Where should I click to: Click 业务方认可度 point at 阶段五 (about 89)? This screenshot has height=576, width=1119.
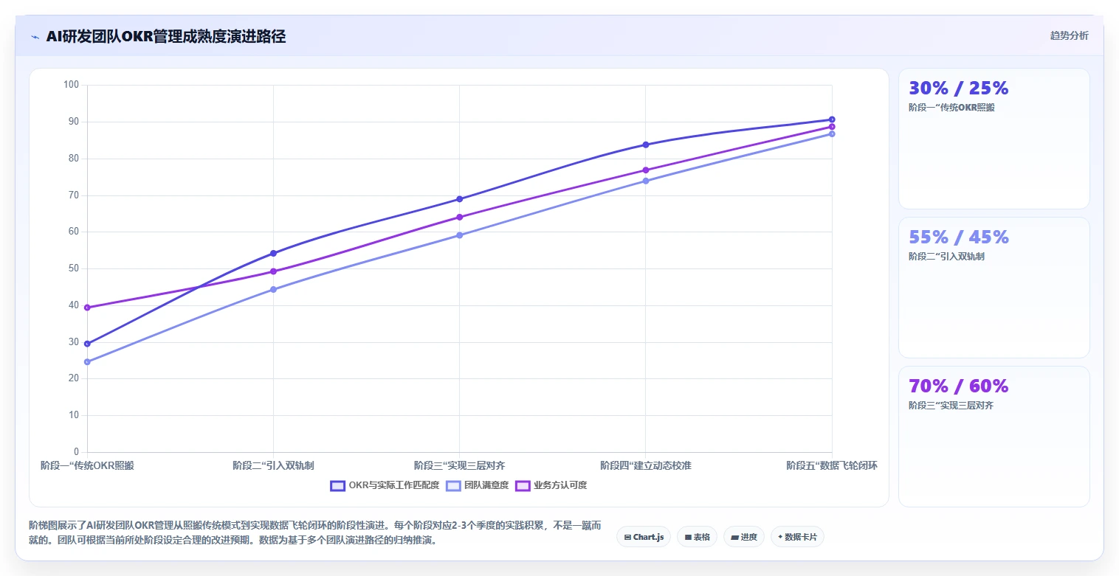pyautogui.click(x=832, y=127)
